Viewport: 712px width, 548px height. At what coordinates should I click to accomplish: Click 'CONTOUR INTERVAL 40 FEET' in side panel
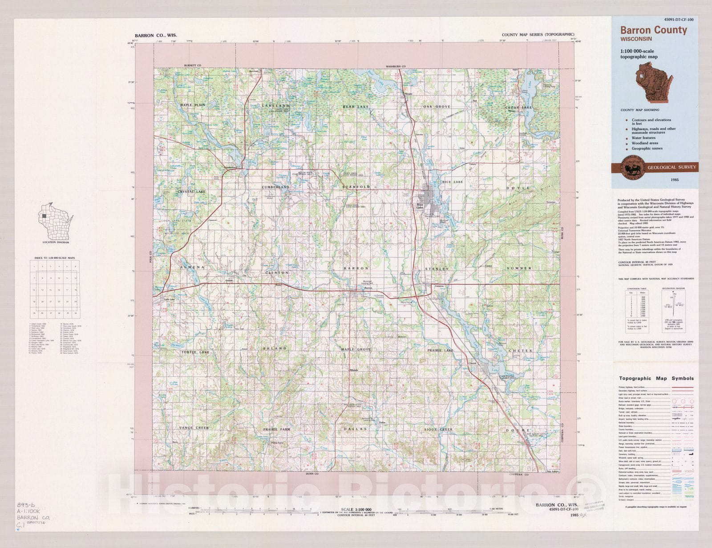(x=636, y=263)
